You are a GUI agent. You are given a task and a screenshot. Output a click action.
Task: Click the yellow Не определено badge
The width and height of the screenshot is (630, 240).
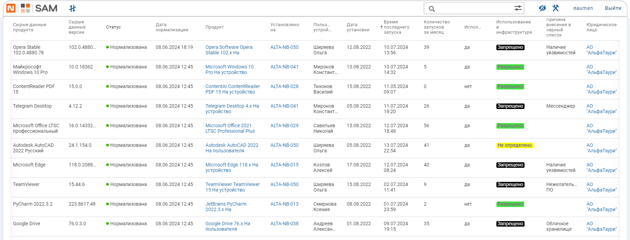pos(515,145)
